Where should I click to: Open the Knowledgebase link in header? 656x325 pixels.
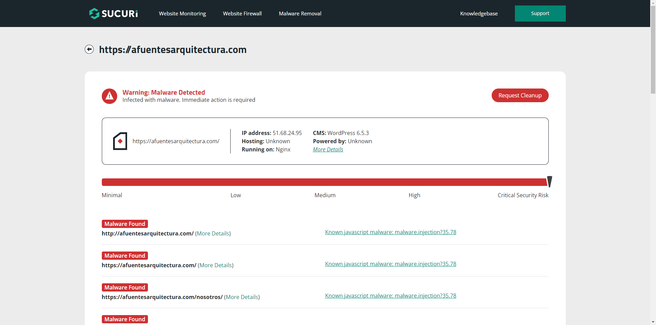point(479,14)
